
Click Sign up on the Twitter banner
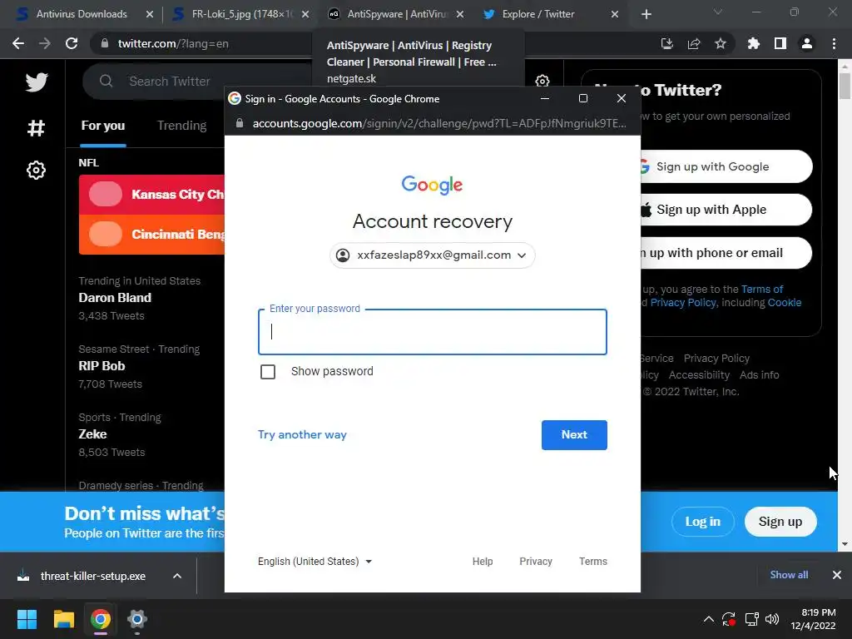(x=780, y=522)
